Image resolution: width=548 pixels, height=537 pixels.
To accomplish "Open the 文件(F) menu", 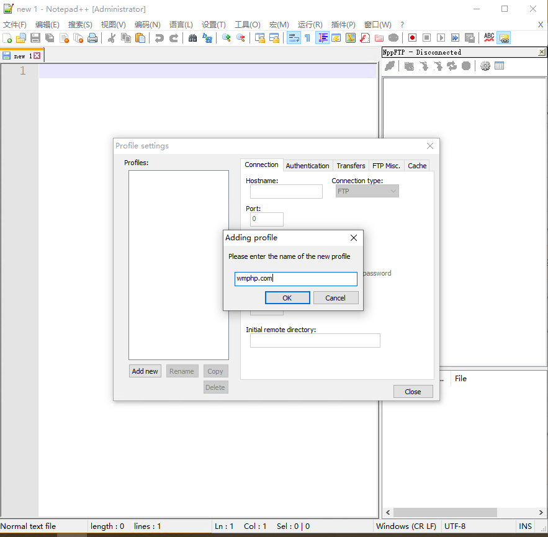I will [x=15, y=24].
